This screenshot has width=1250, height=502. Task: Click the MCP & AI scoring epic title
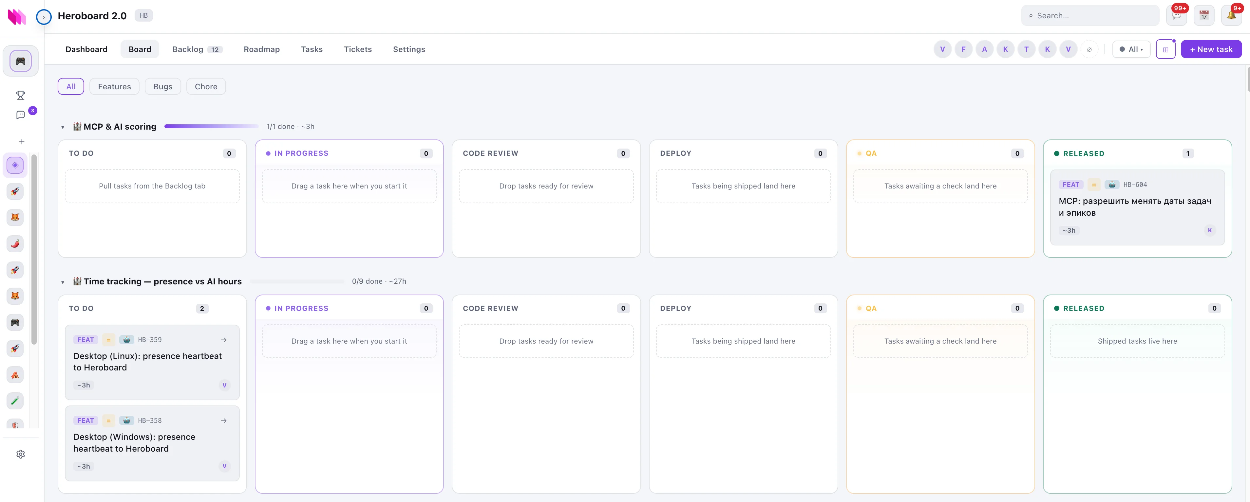pyautogui.click(x=120, y=126)
